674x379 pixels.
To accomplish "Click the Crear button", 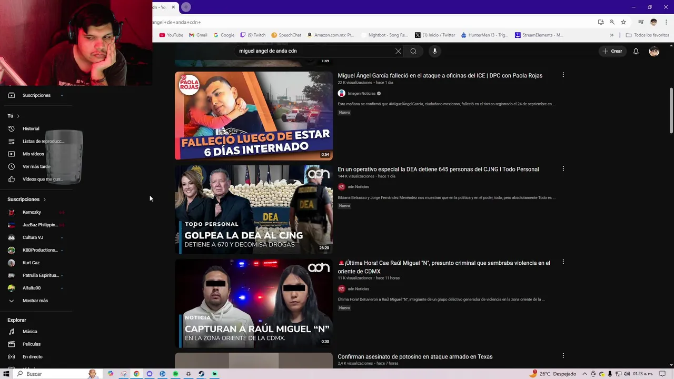I will click(x=612, y=51).
